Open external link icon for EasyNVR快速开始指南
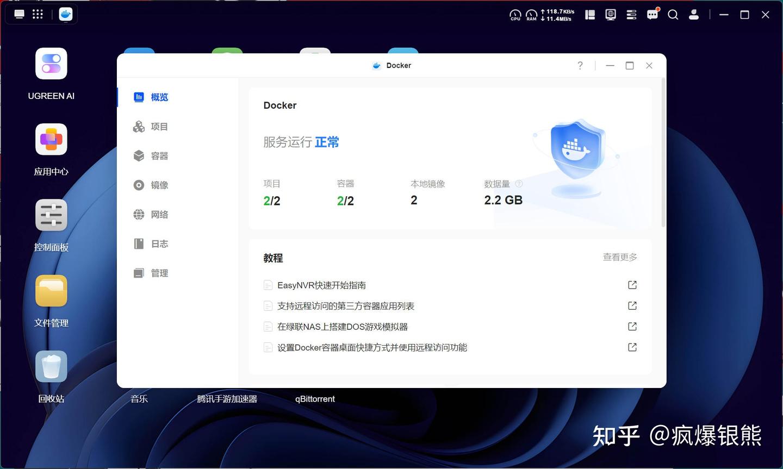The height and width of the screenshot is (469, 783). tap(632, 285)
